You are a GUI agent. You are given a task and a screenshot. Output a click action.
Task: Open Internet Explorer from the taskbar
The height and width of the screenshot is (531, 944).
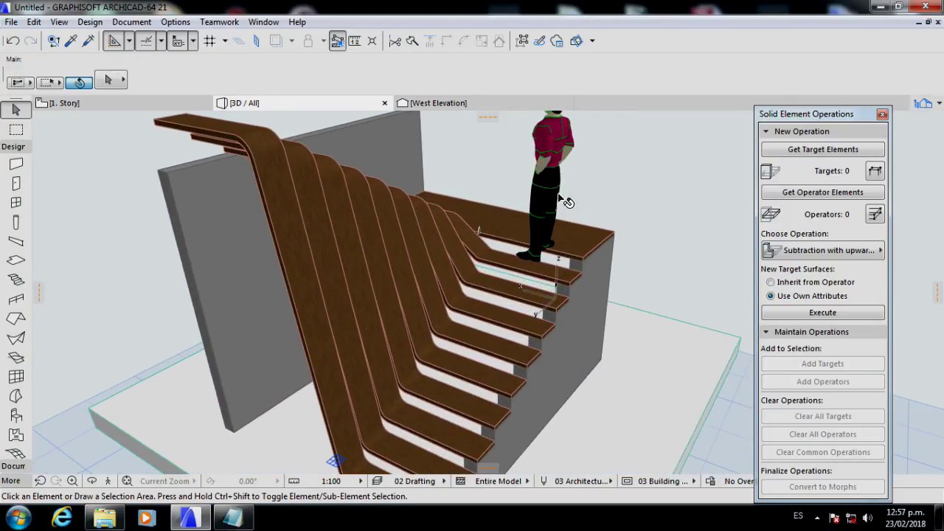click(62, 518)
